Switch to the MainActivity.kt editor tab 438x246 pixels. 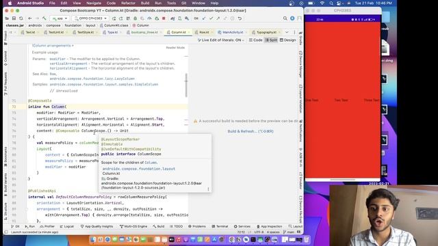pyautogui.click(x=233, y=32)
